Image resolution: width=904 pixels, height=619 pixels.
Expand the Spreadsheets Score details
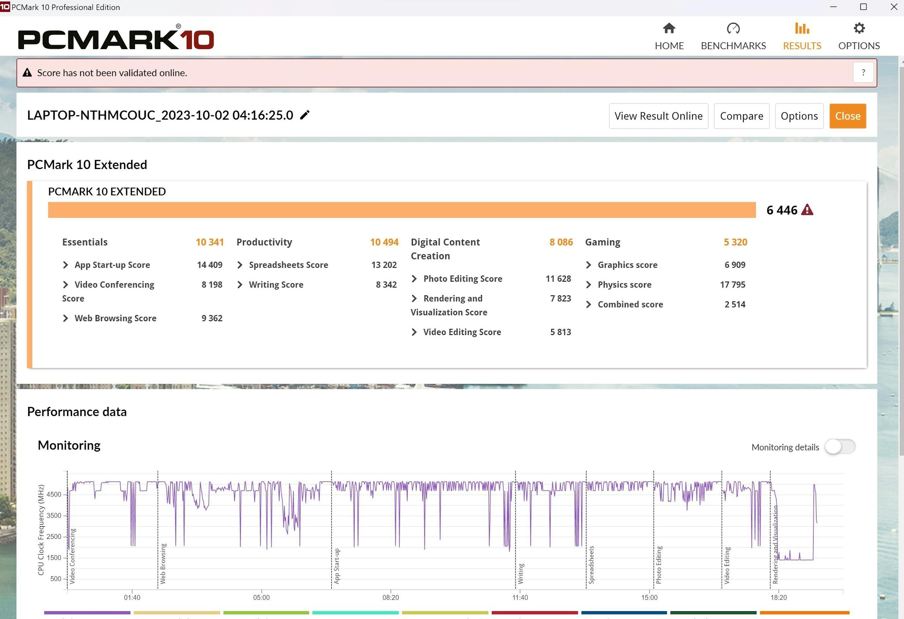(240, 265)
